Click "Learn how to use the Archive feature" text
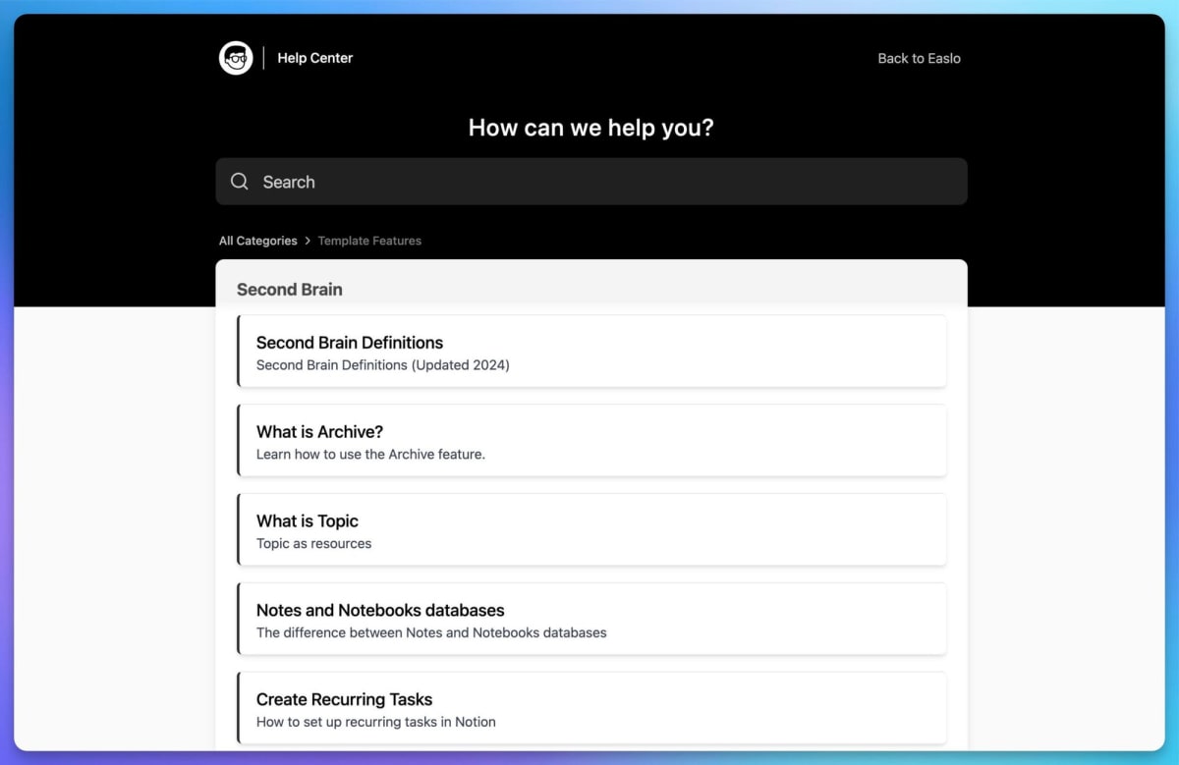The image size is (1179, 765). pos(370,455)
